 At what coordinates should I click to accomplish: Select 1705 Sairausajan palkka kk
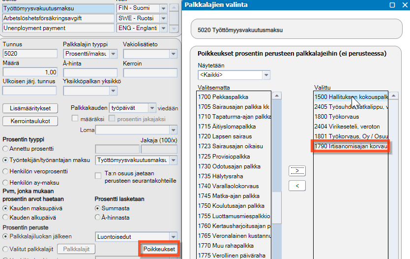click(x=234, y=107)
